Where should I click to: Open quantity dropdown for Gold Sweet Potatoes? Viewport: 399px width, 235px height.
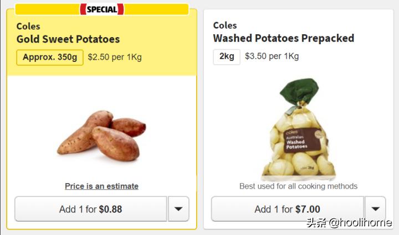178,209
